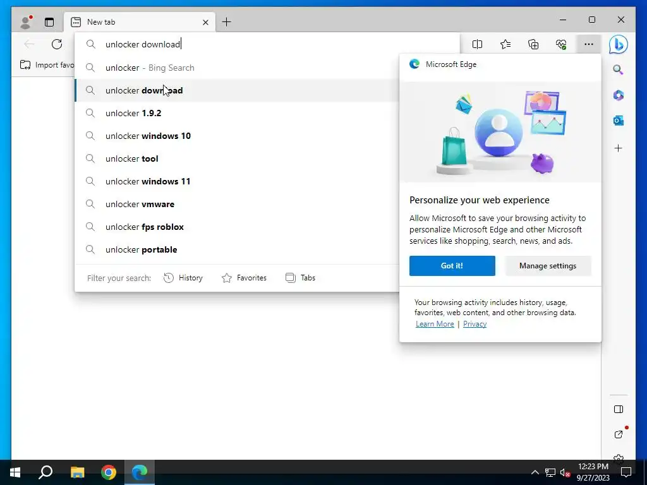Image resolution: width=647 pixels, height=485 pixels.
Task: Select 'unlocker - Bing Search' suggestion
Action: tap(237, 68)
